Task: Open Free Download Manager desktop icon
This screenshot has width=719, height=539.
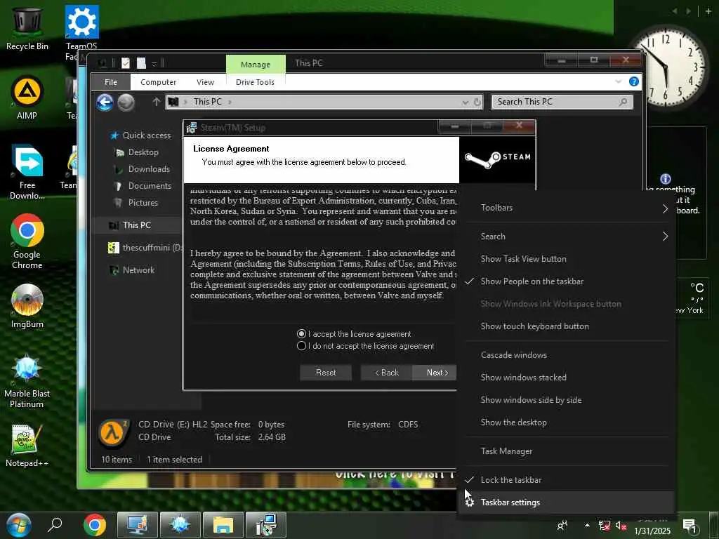Action: click(27, 173)
